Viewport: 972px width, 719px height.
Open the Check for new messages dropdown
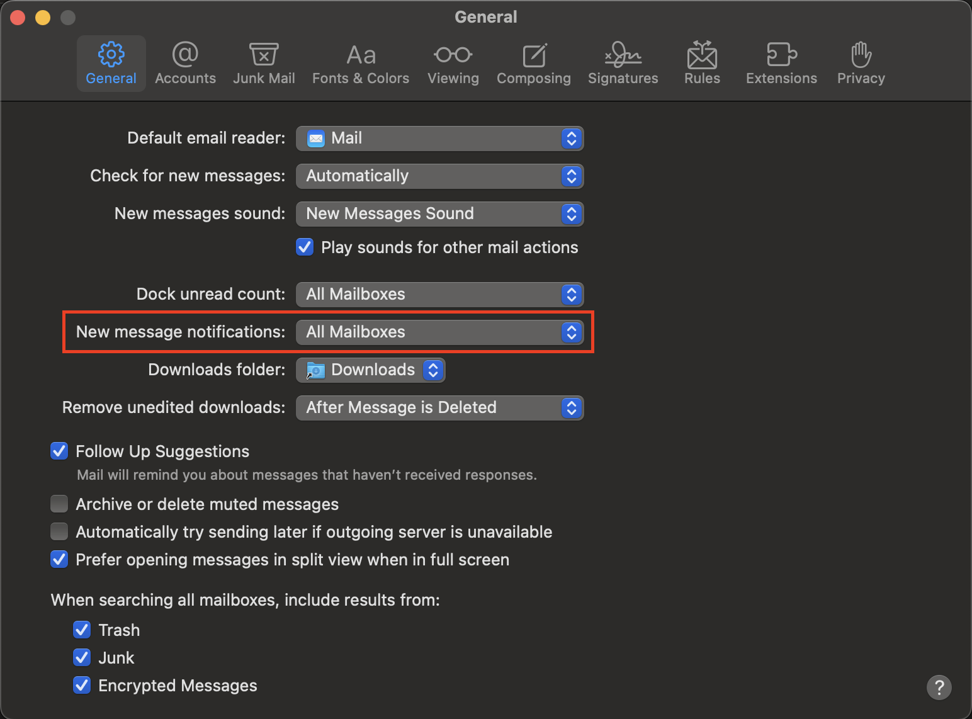click(439, 176)
